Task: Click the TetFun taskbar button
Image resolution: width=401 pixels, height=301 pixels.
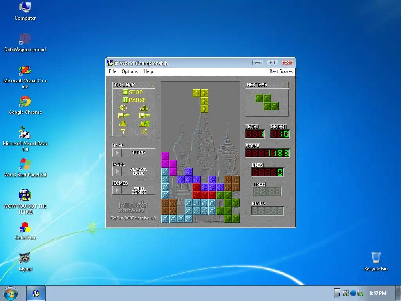Action: [36, 294]
